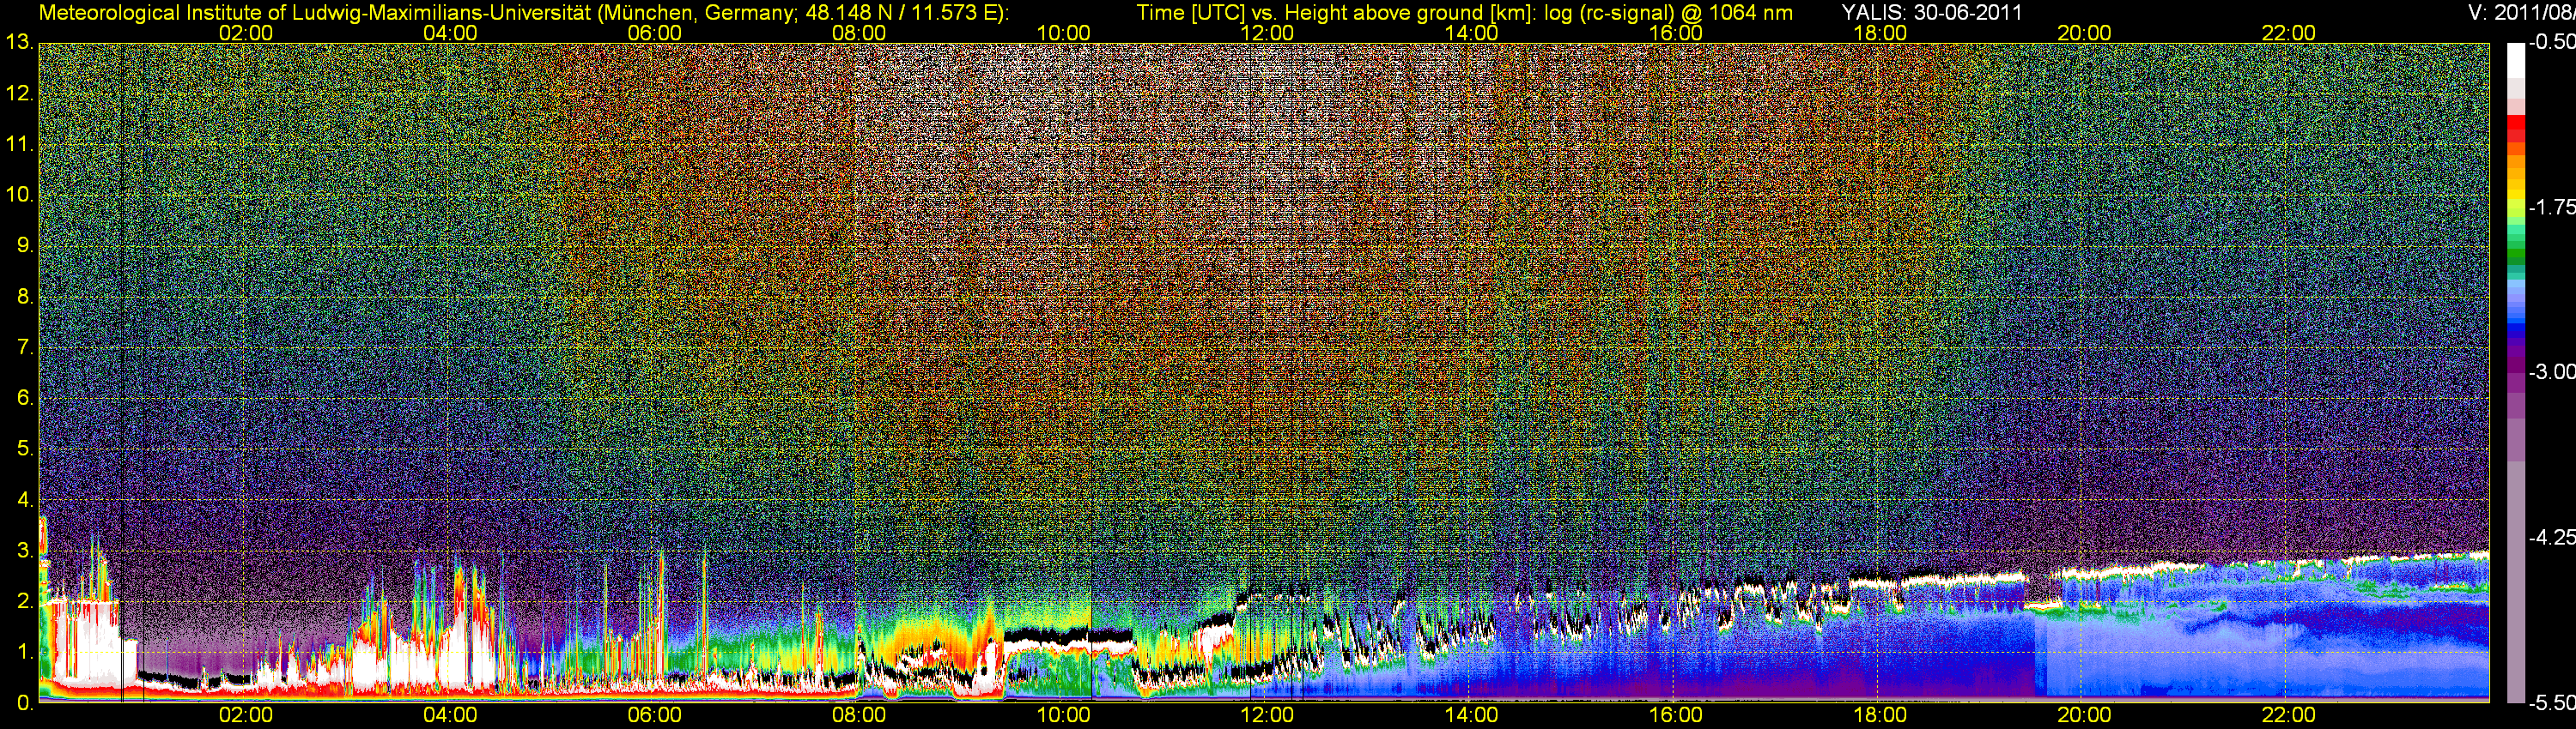Click the green band of the color scale
This screenshot has height=729, width=2576.
[x=2515, y=250]
